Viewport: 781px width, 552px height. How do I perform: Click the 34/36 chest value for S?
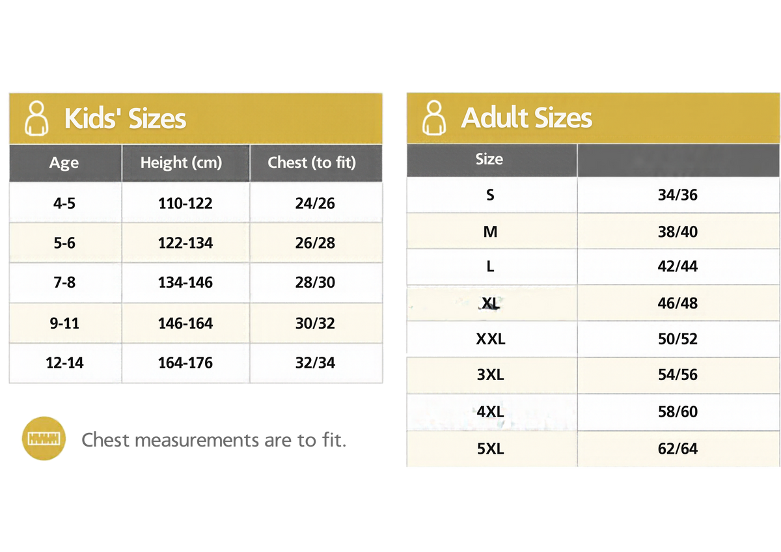point(678,195)
